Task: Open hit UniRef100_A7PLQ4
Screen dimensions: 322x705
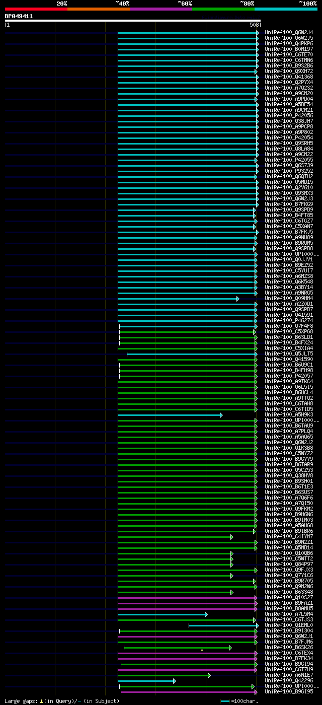Action: pos(289,432)
